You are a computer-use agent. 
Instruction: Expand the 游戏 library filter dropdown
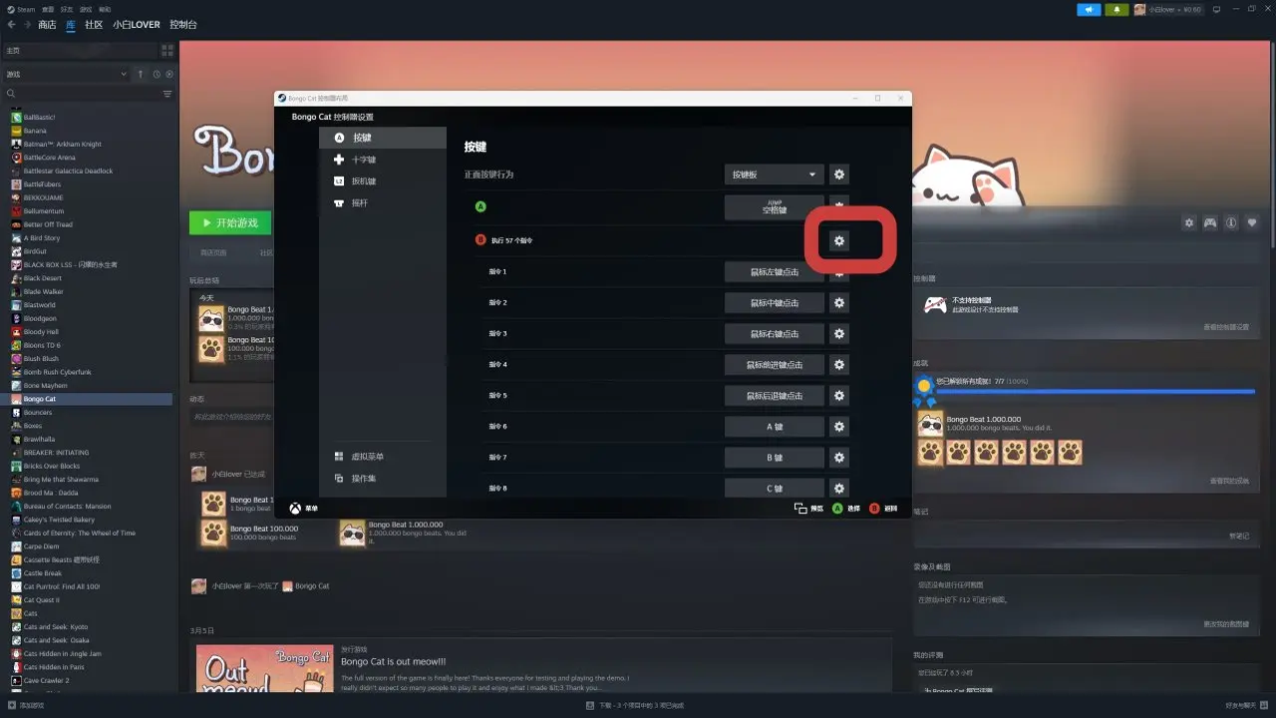pyautogui.click(x=66, y=74)
